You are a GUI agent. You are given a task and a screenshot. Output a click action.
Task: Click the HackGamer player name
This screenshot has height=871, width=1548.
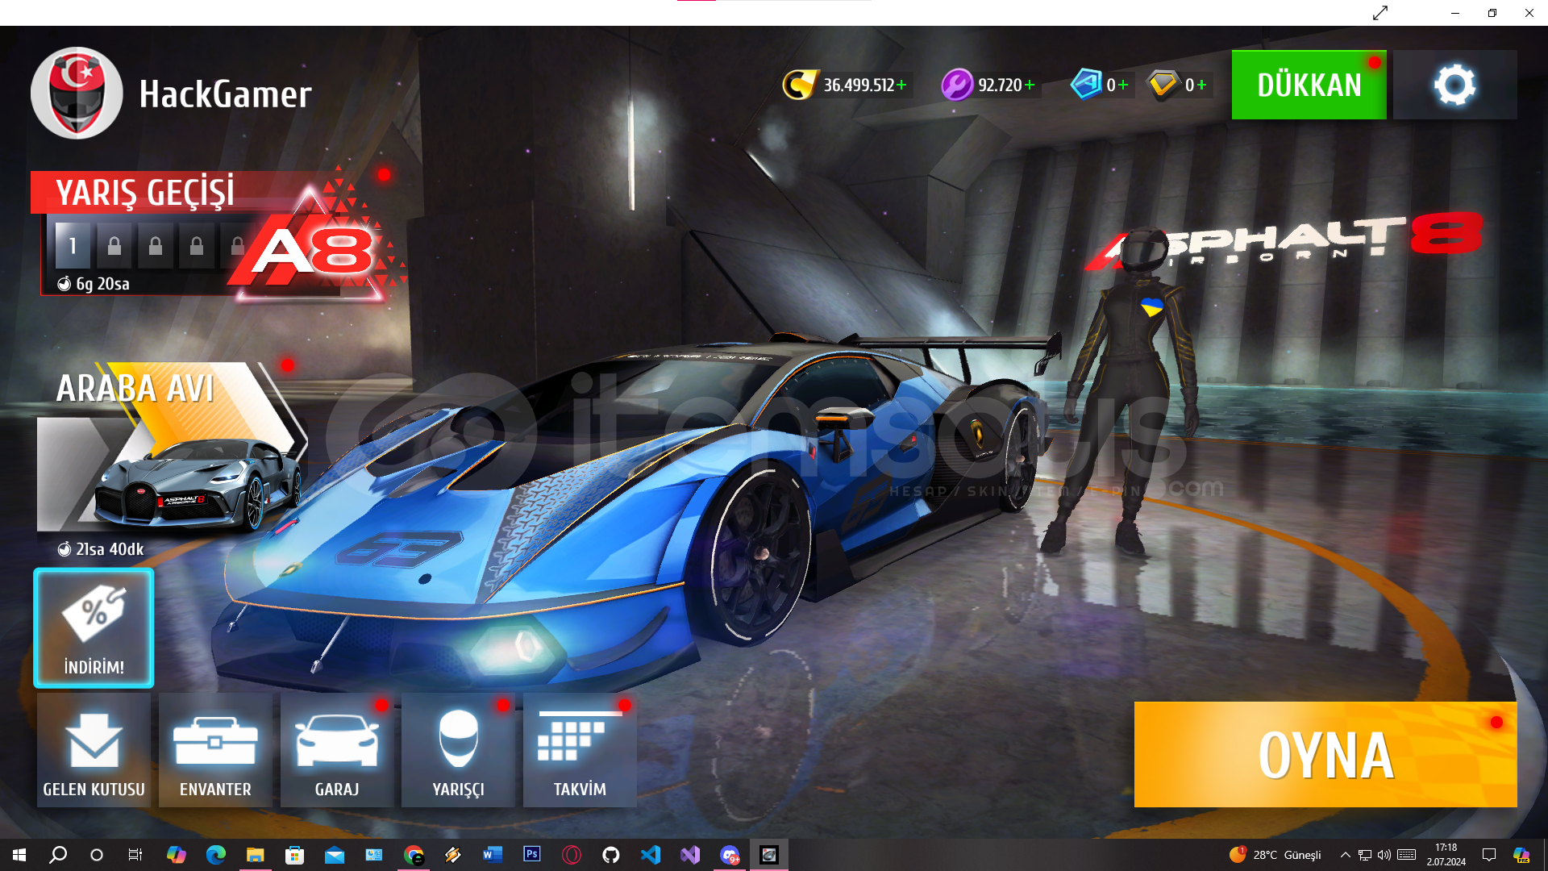(x=225, y=94)
